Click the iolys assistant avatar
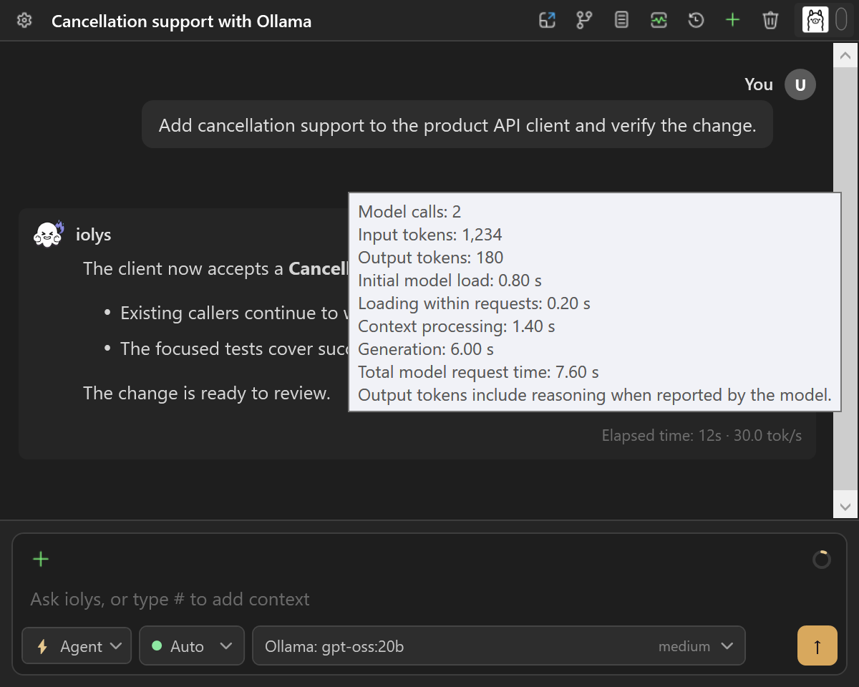This screenshot has width=859, height=687. (49, 234)
